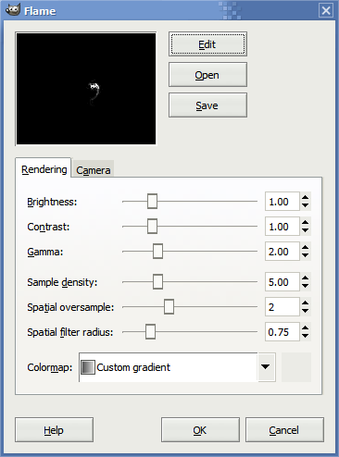Screen dimensions: 339x457
Task: Click the Gamma value input field
Action: pos(282,252)
